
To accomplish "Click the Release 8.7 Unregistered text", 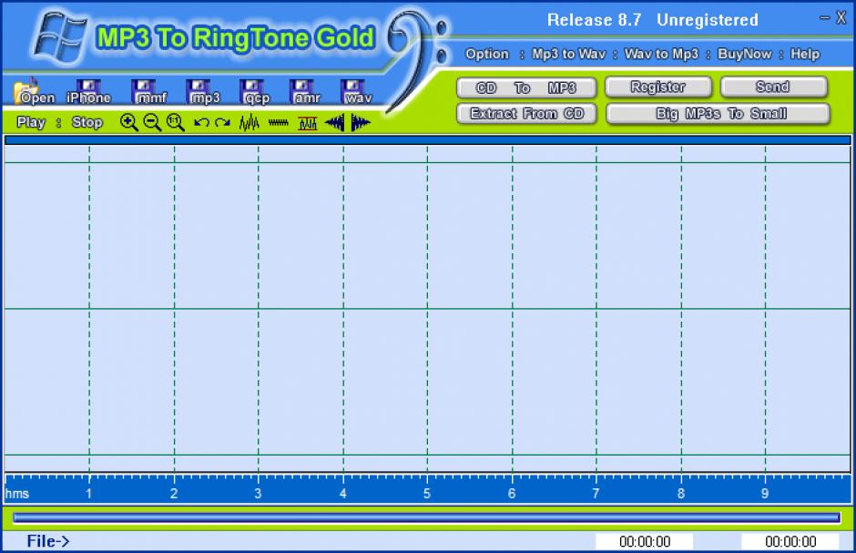I will tap(652, 20).
